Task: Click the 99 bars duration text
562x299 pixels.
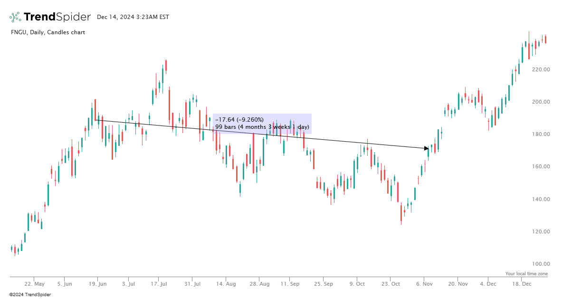Action: 262,127
